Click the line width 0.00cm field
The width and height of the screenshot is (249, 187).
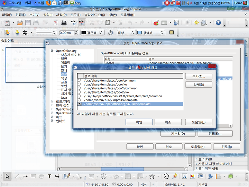point(67,33)
